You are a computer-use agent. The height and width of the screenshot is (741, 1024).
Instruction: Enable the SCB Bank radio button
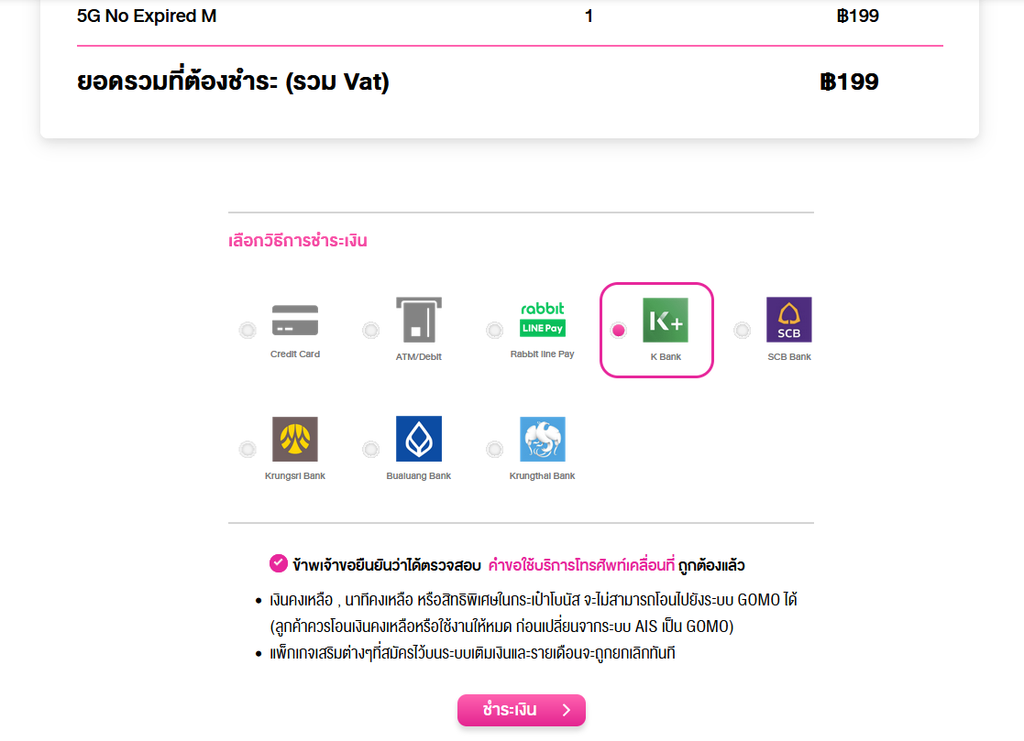click(742, 330)
